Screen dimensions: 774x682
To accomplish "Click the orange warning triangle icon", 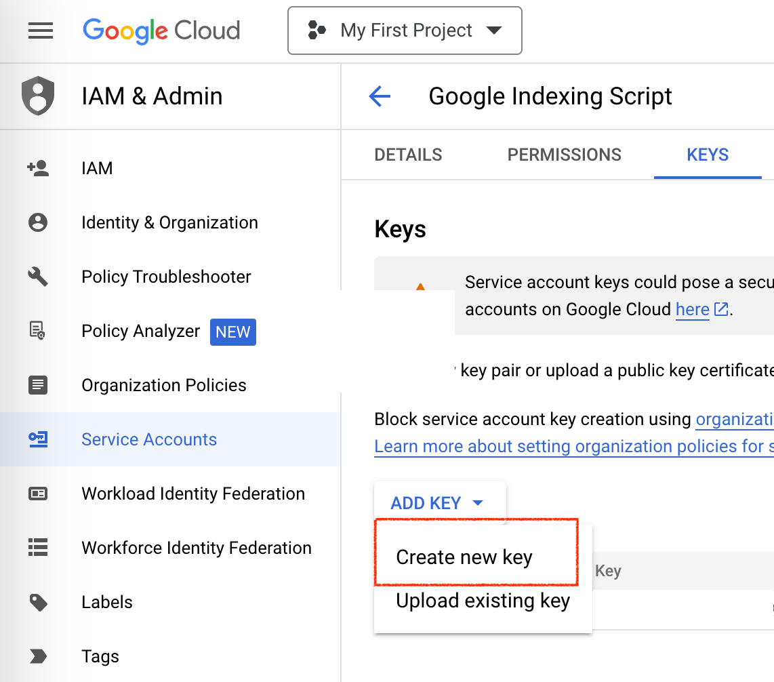I will [420, 286].
